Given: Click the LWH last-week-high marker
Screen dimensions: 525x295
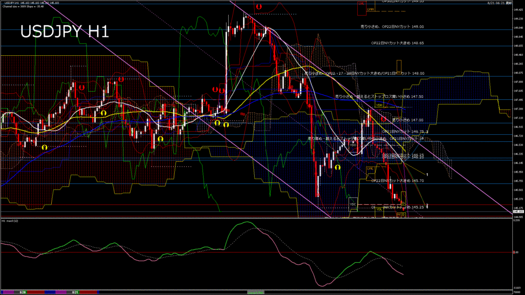Looking at the screenshot, I should click(370, 9).
